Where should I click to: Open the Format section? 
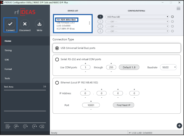[x=25, y=69]
